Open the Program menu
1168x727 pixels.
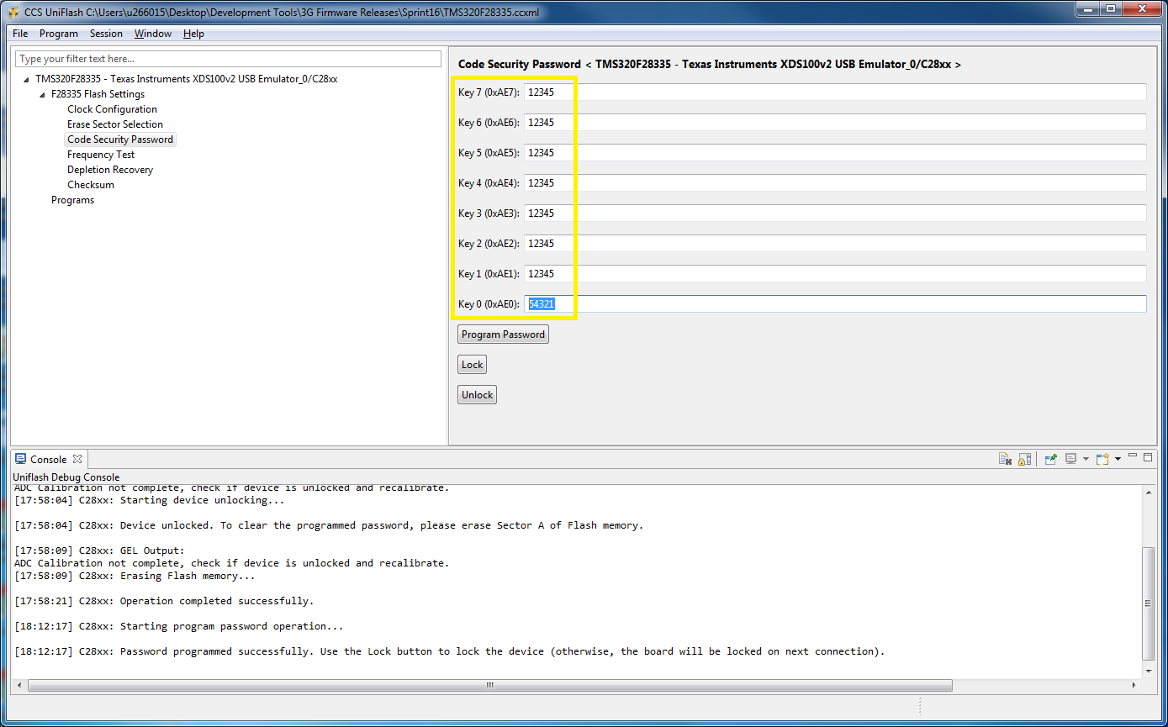coord(59,34)
